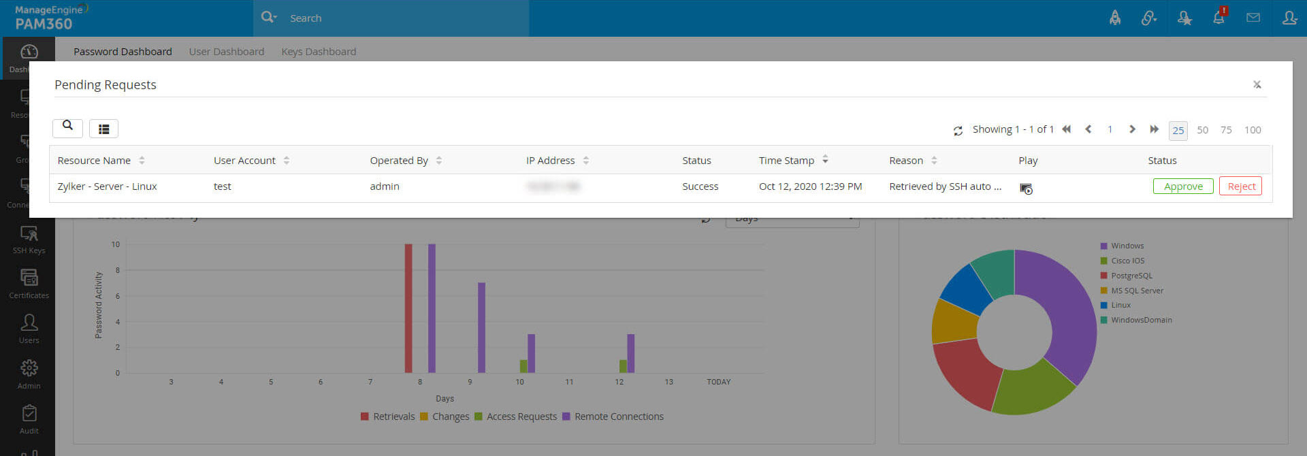Close the Pending Requests dialog
This screenshot has width=1307, height=456.
[x=1257, y=84]
